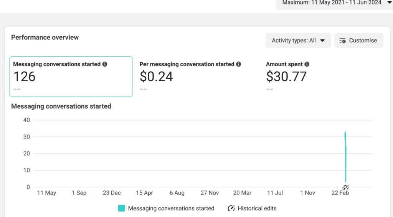Click the 11 May x-axis label

[46, 193]
